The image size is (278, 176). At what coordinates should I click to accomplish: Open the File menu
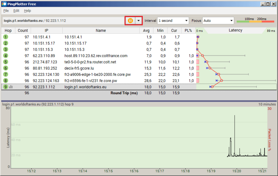[x=6, y=11]
